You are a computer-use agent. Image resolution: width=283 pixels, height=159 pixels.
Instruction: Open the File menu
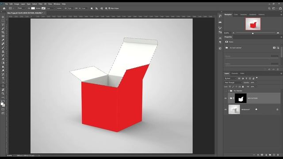(6, 4)
